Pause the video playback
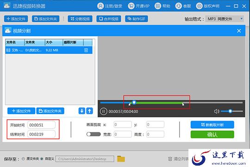 tap(104, 111)
